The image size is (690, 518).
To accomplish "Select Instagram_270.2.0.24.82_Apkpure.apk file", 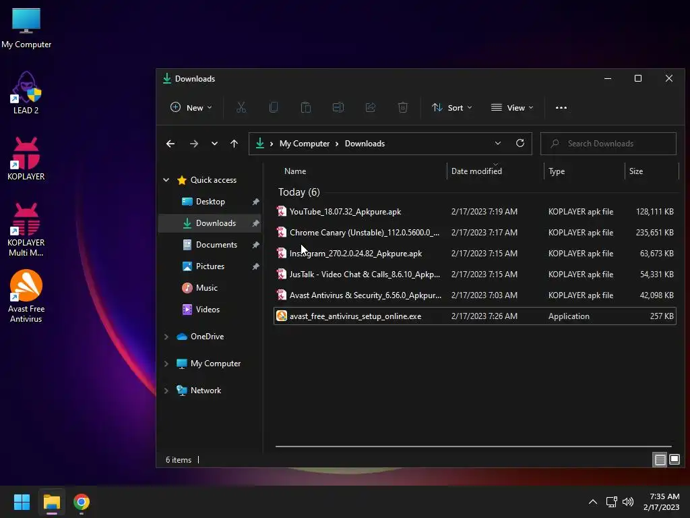I will (475, 254).
